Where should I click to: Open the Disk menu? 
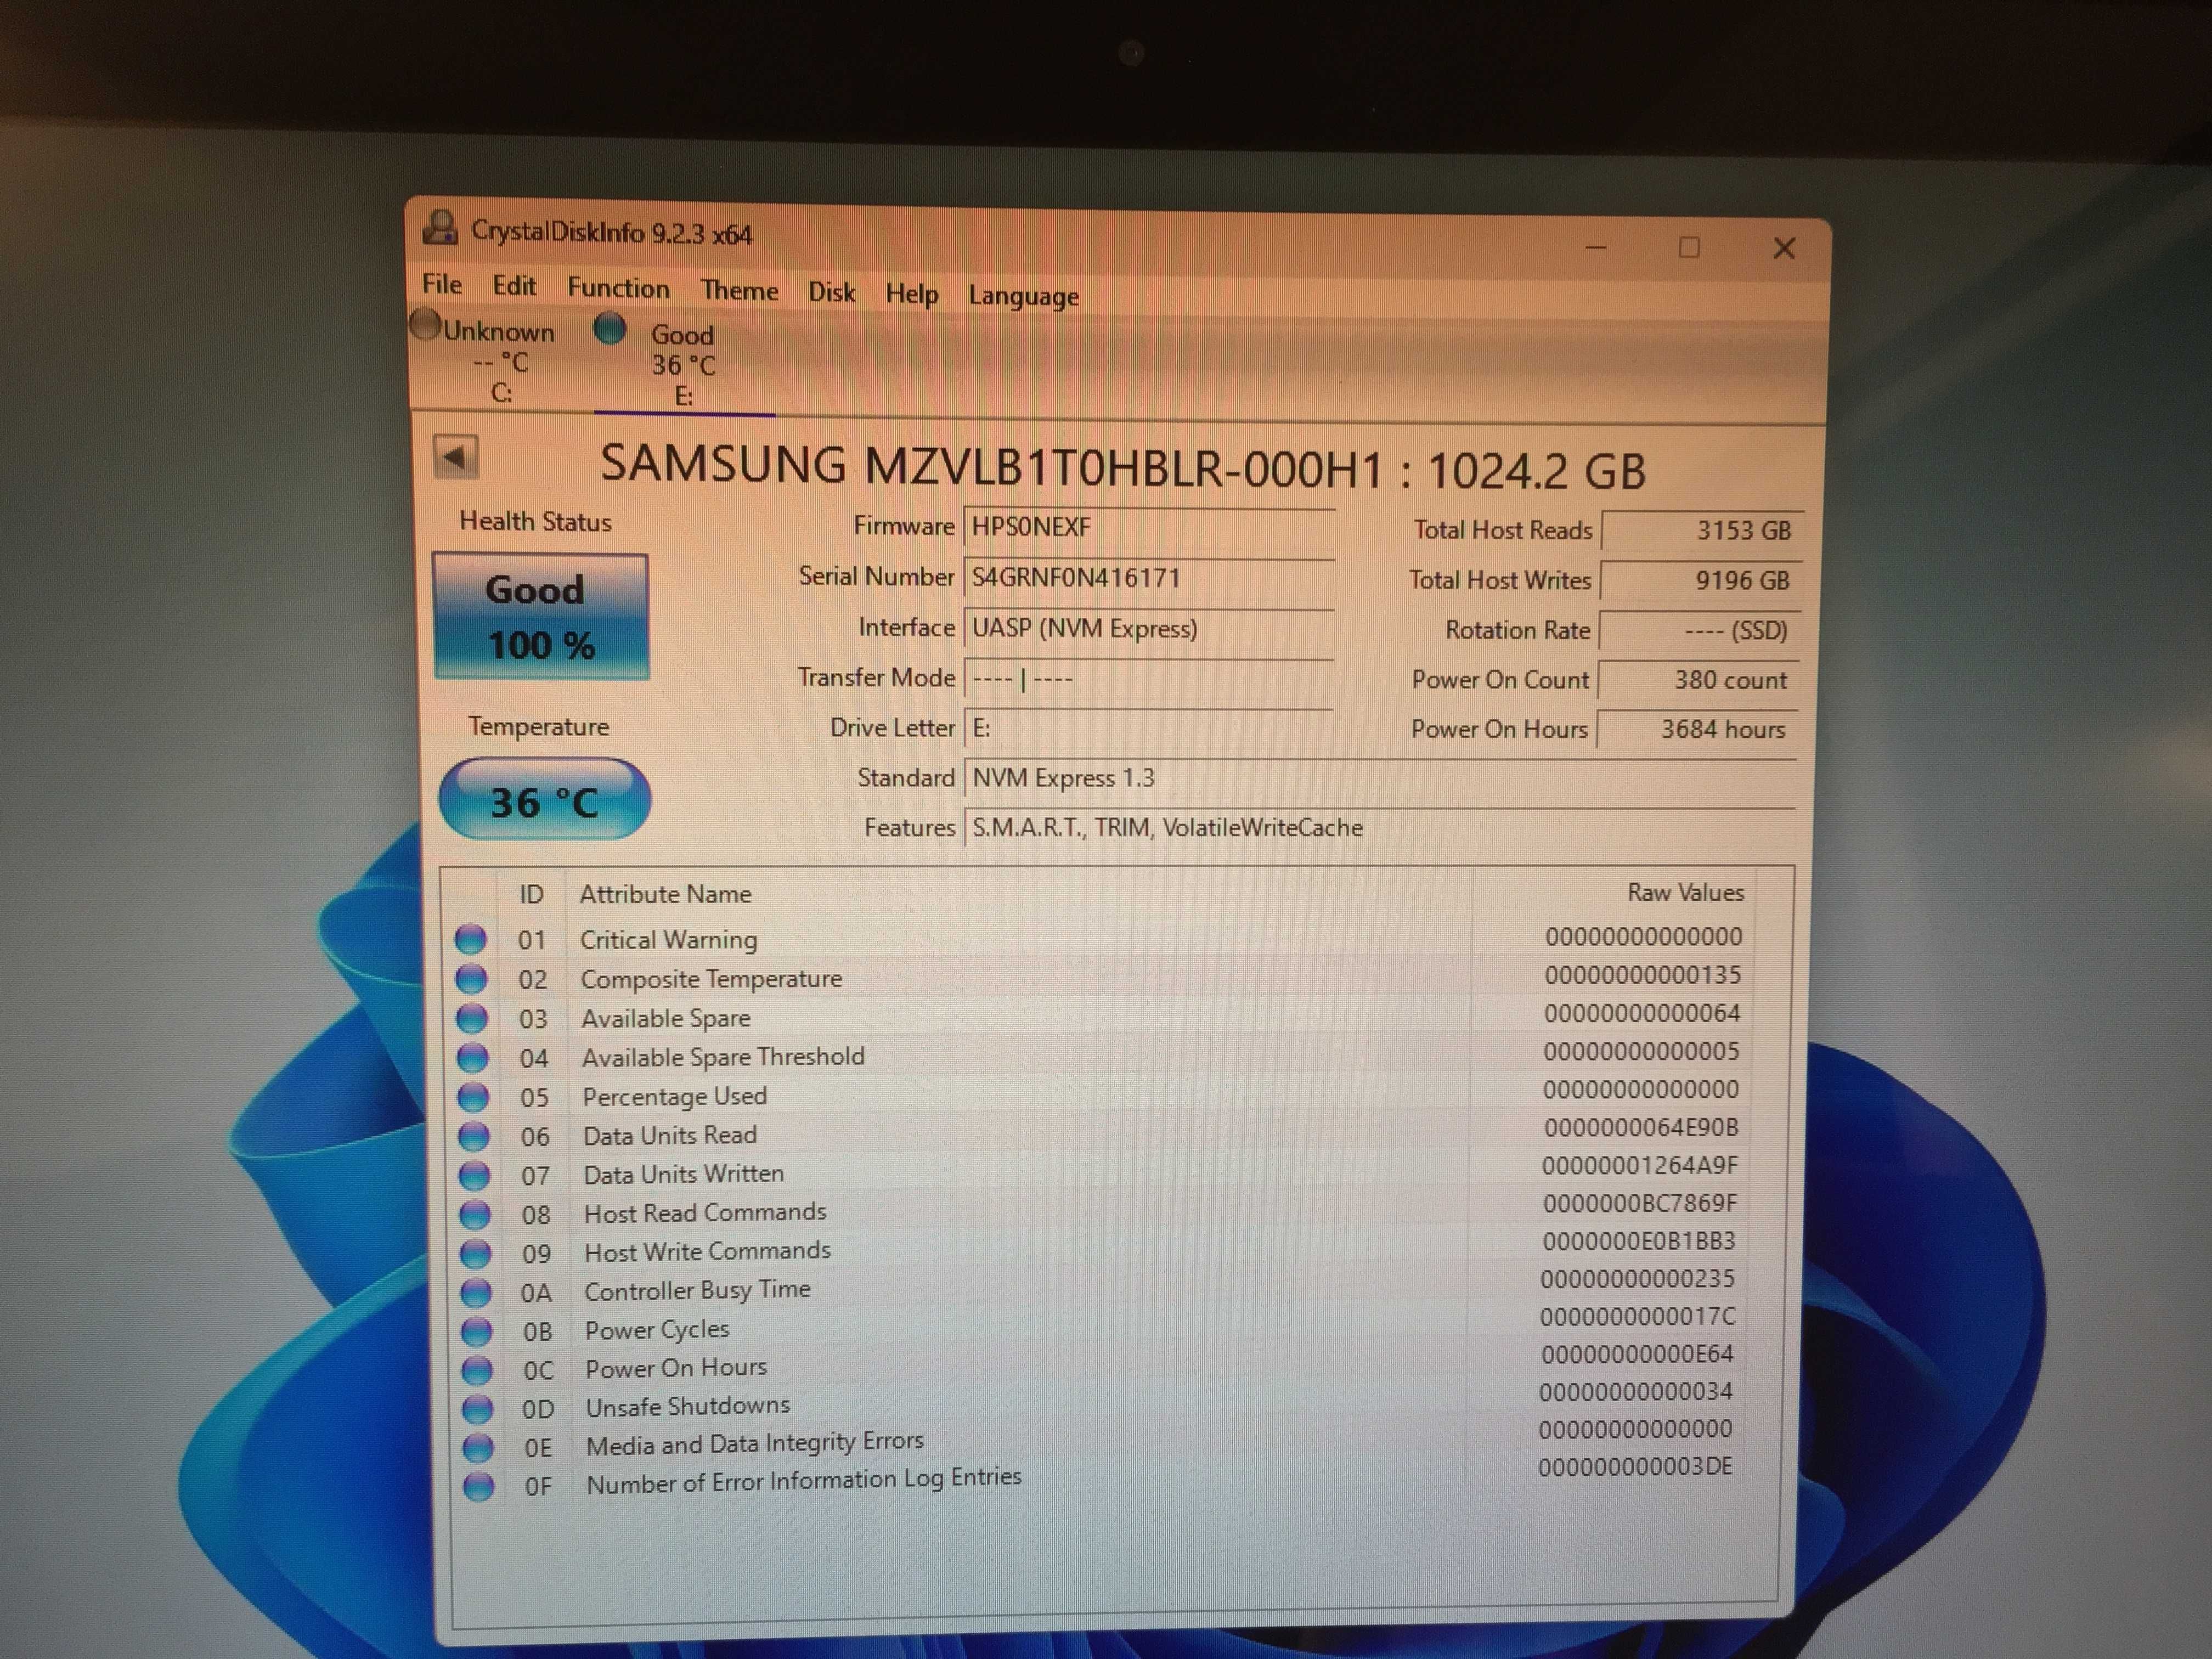pyautogui.click(x=831, y=292)
